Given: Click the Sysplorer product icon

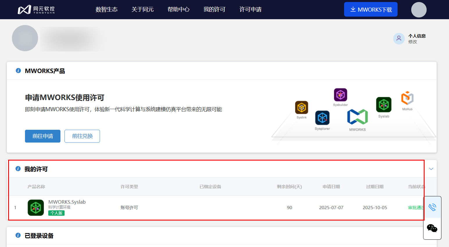Looking at the screenshot, I should [x=322, y=118].
